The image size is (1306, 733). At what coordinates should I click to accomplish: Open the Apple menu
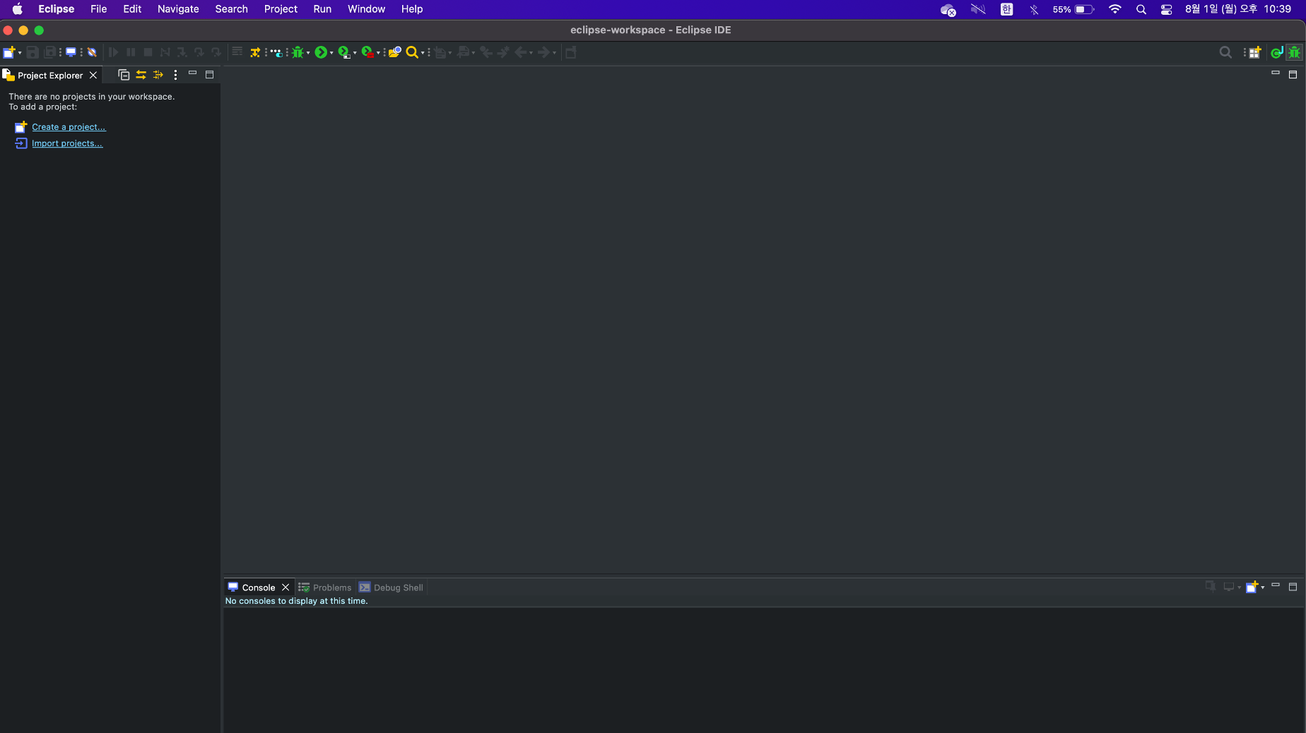click(x=17, y=9)
